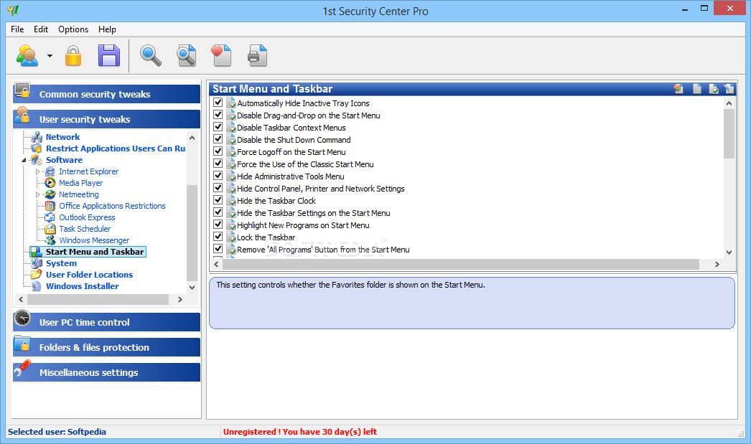This screenshot has height=444, width=751.
Task: Select the Network tree label
Action: [x=62, y=137]
